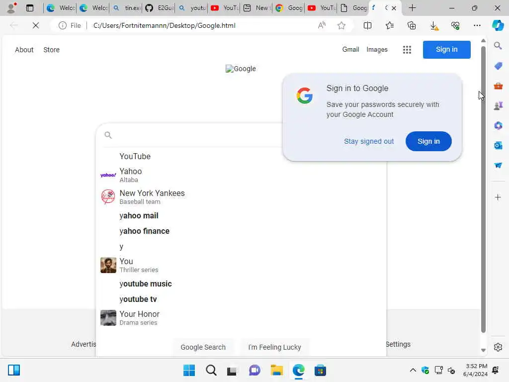Image resolution: width=509 pixels, height=382 pixels.
Task: Stop loading the page with X button
Action: [x=36, y=25]
